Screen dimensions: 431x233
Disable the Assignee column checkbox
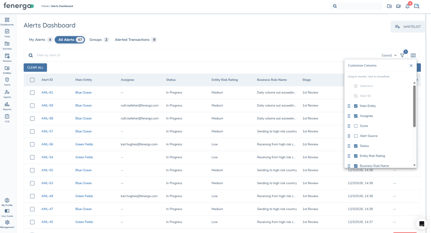(356, 116)
